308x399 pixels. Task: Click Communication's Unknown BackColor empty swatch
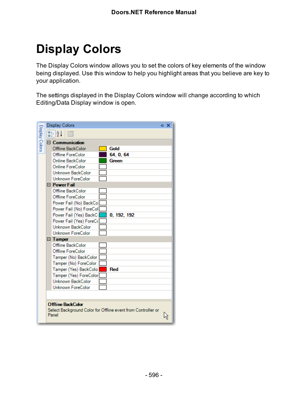click(103, 173)
